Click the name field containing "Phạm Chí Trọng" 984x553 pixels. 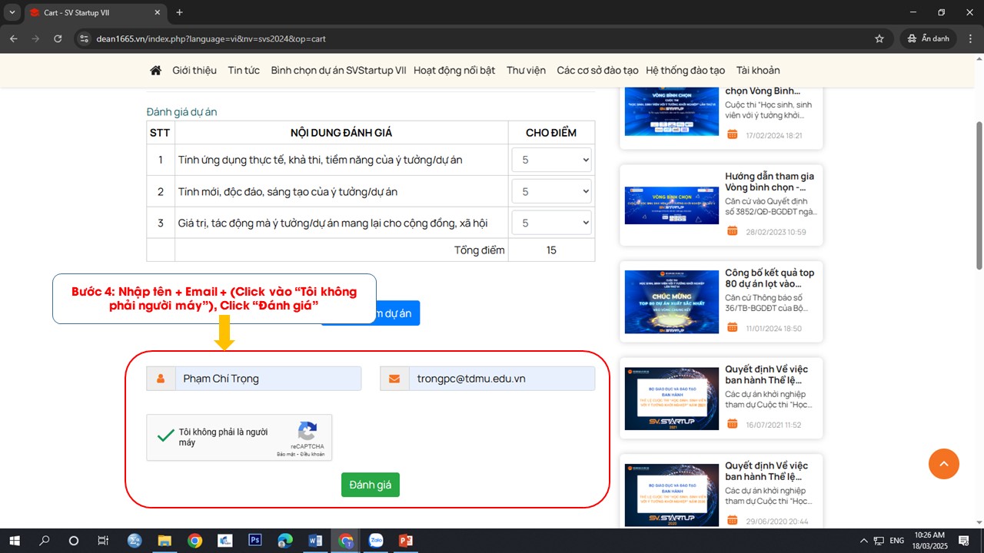[x=268, y=379]
